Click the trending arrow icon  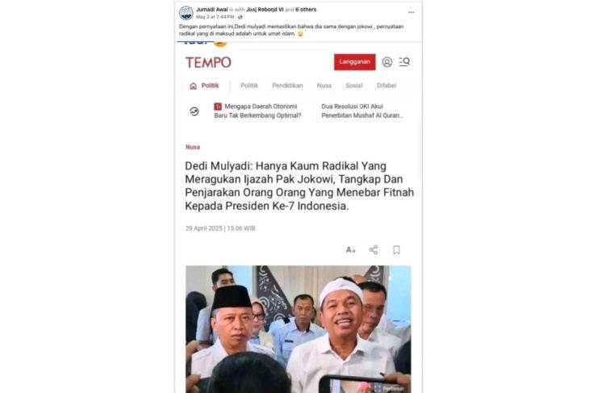click(194, 111)
